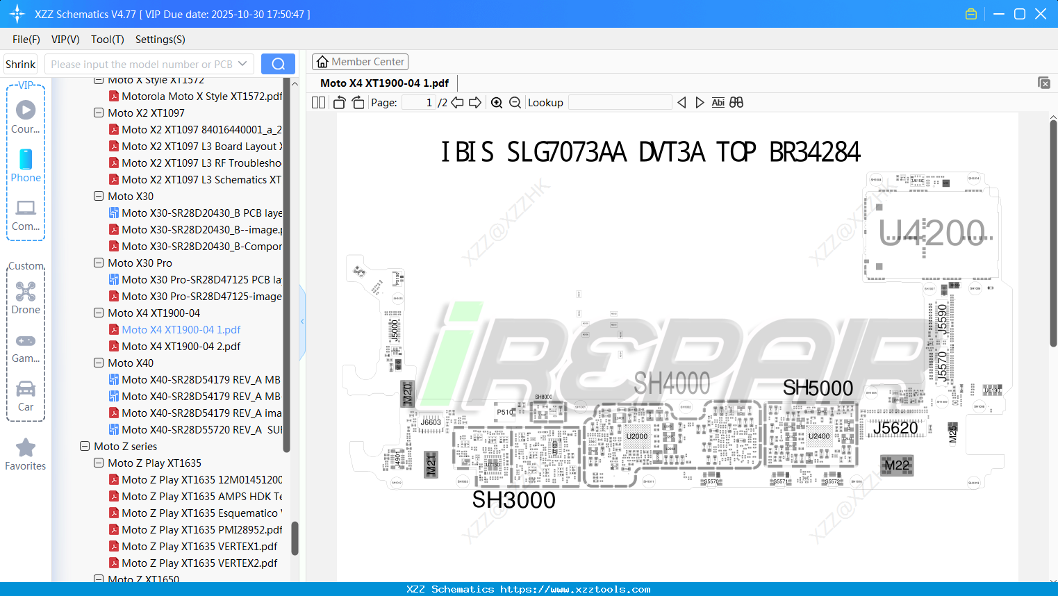Click the blue search button
The width and height of the screenshot is (1058, 596).
pos(278,64)
